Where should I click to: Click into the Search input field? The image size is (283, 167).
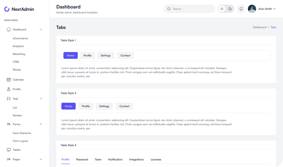(192, 9)
